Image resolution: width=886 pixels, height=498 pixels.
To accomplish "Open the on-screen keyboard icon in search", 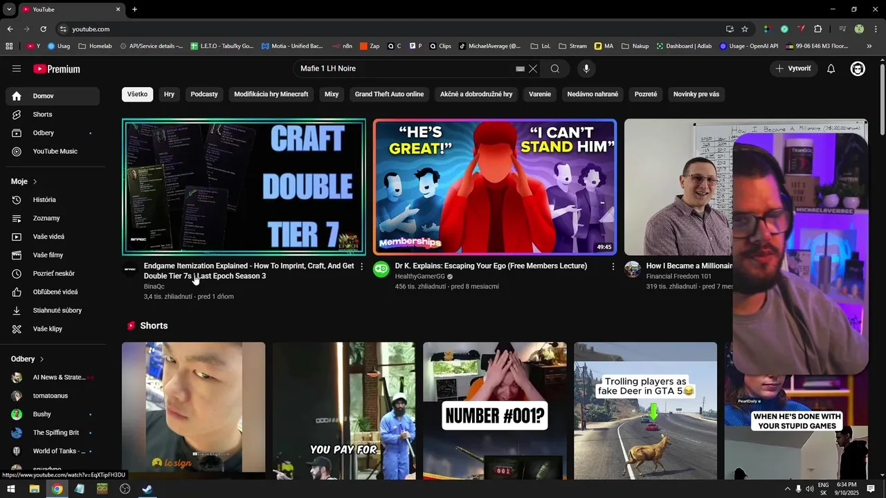I will [520, 68].
